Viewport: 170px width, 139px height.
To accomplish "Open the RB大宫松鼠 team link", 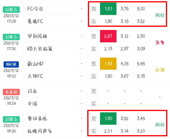I will [40, 49].
